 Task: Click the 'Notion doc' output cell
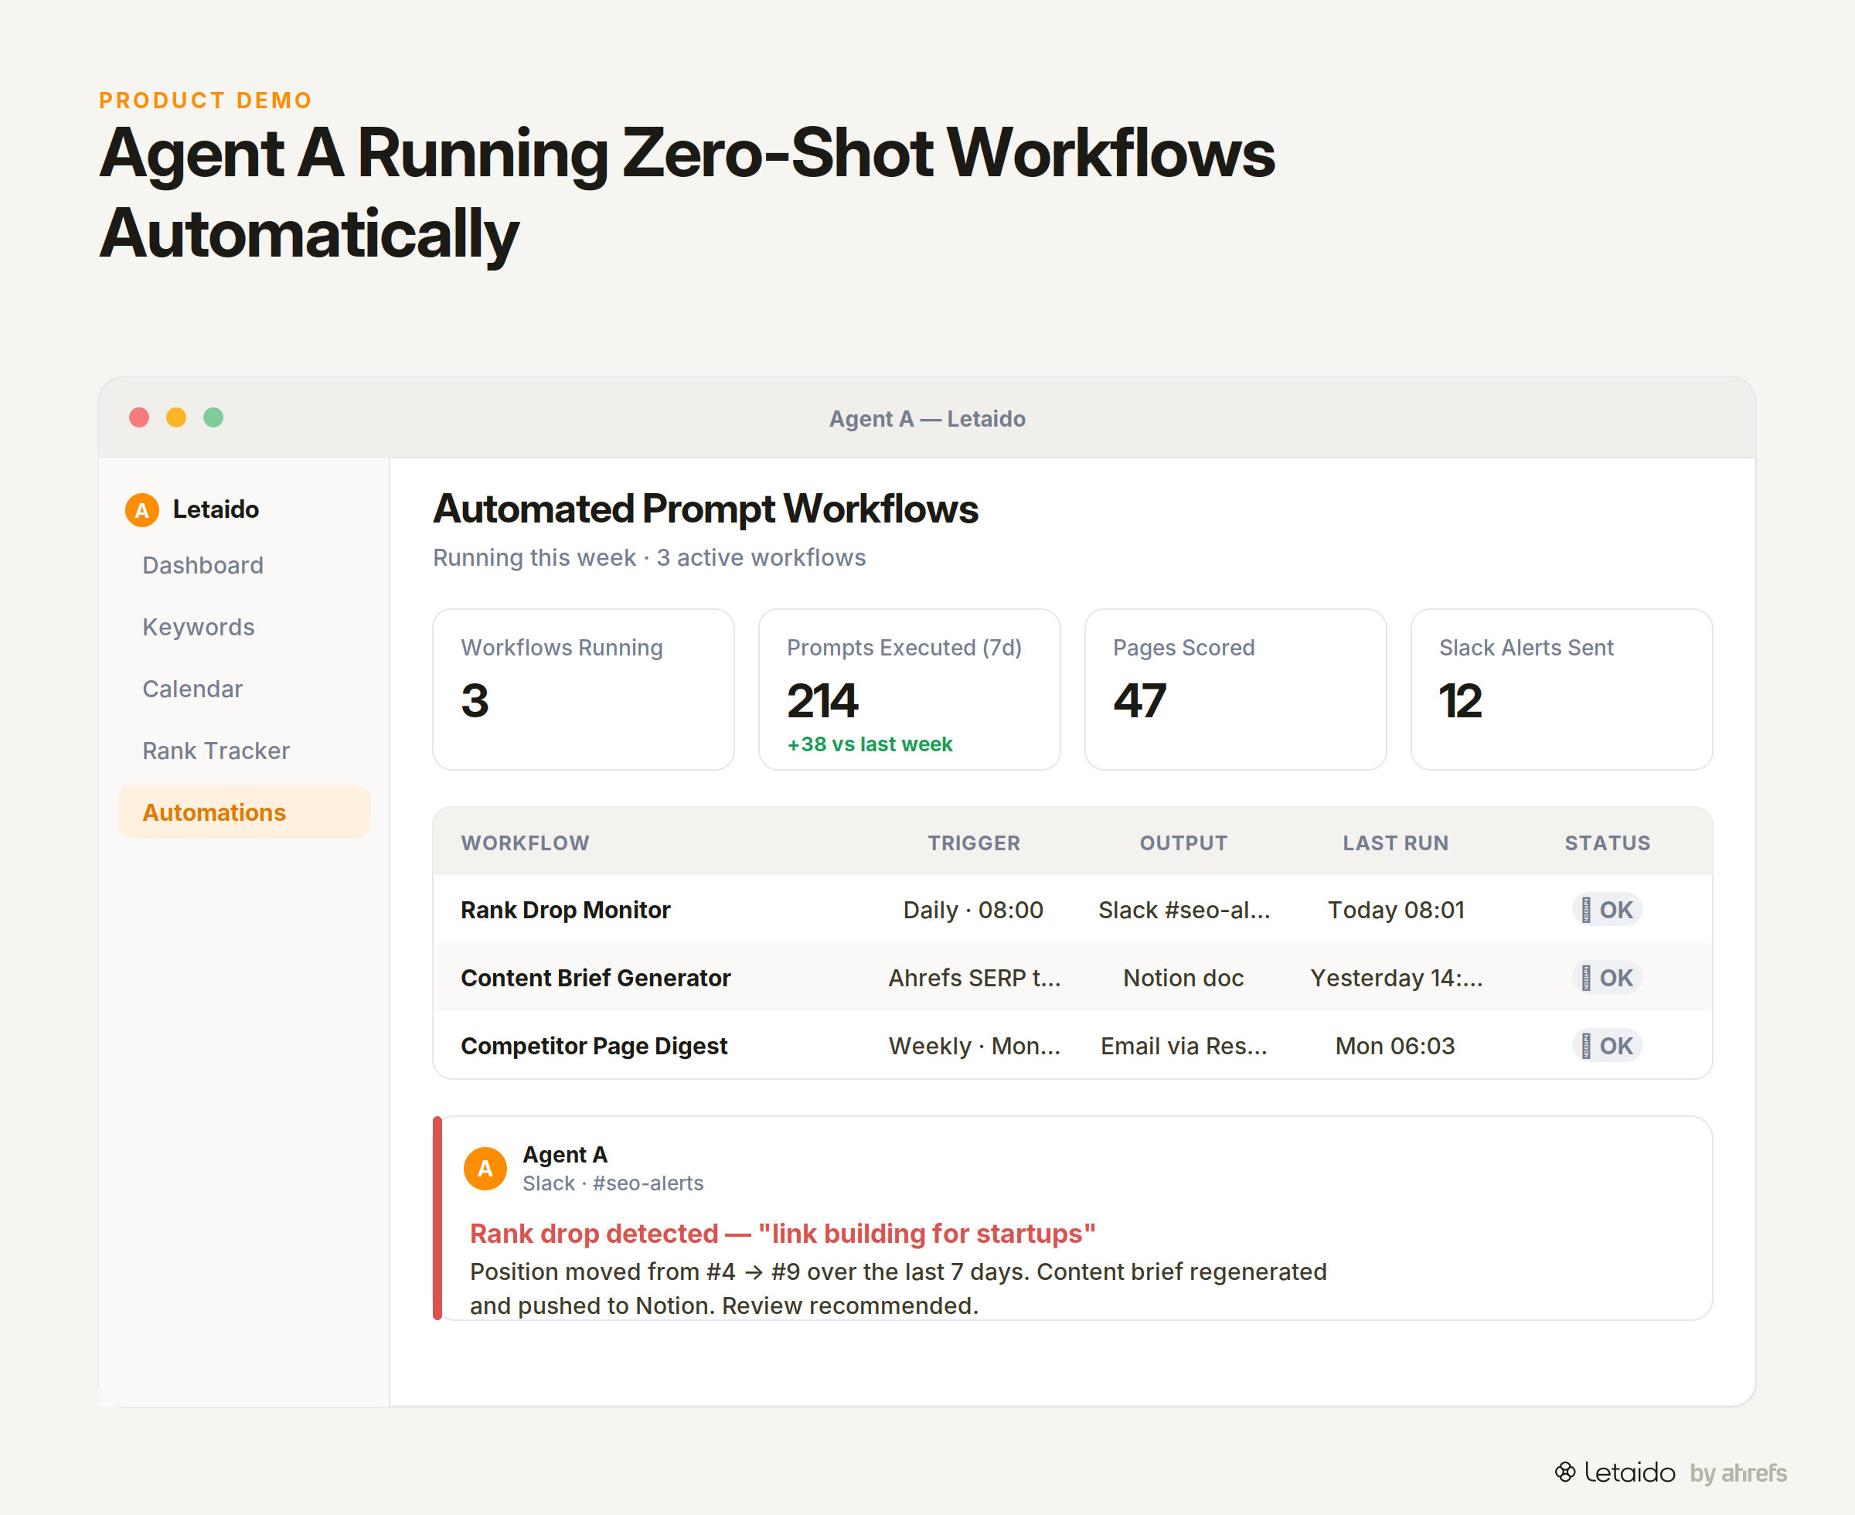click(x=1183, y=979)
